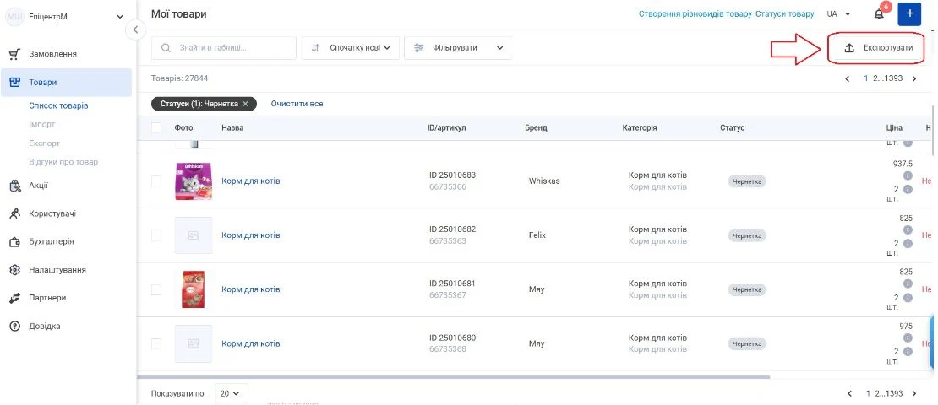Click the horizontal table scrollbar
Viewport: 938px width, 405px height.
click(453, 377)
